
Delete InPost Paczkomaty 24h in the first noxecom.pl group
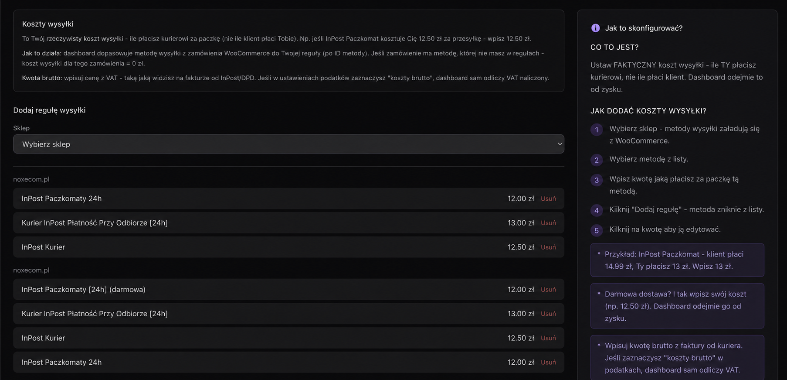click(x=548, y=199)
